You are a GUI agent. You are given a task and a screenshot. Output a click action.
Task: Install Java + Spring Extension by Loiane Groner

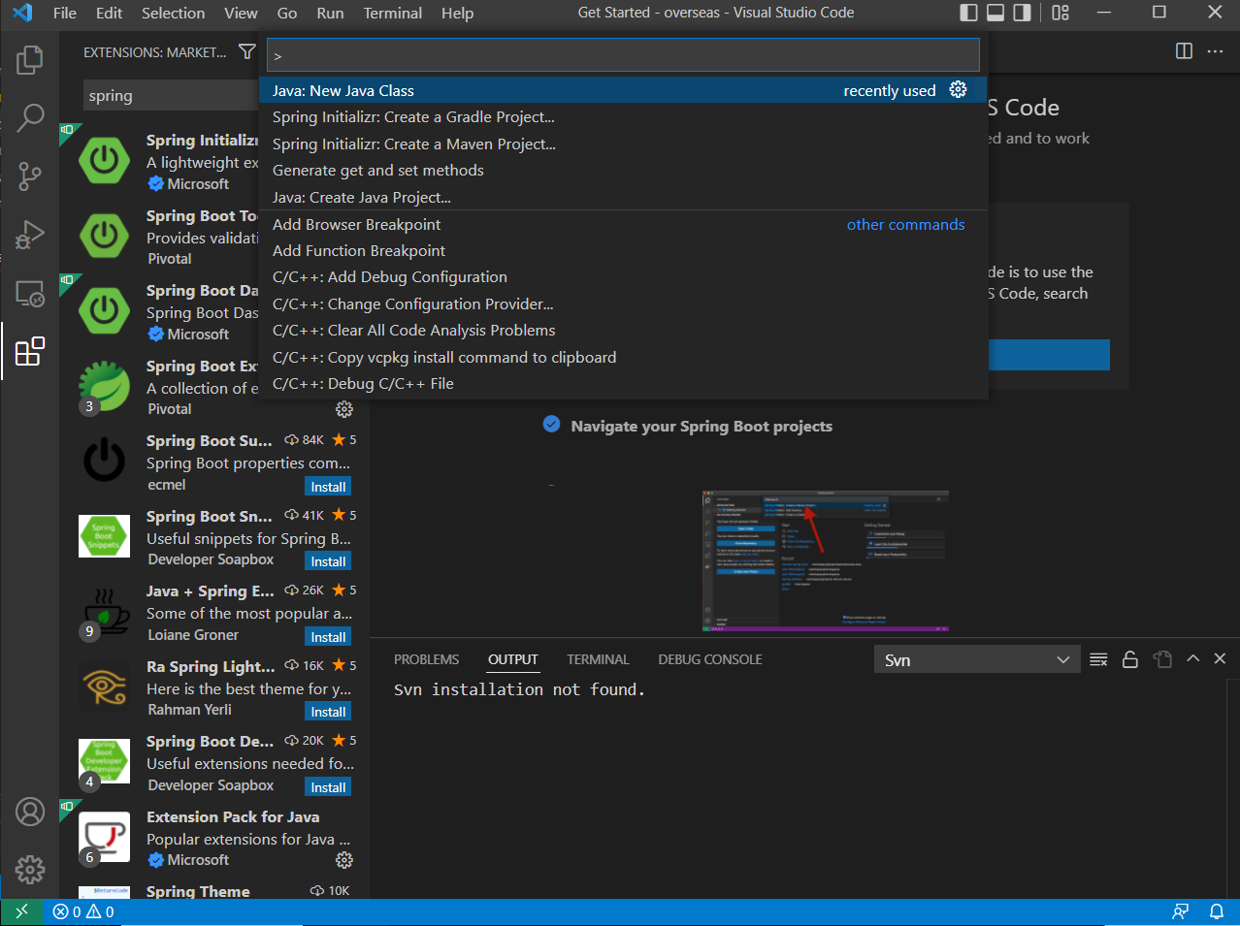pyautogui.click(x=328, y=637)
